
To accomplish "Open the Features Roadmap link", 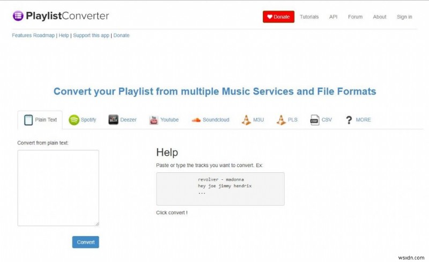I will (33, 35).
